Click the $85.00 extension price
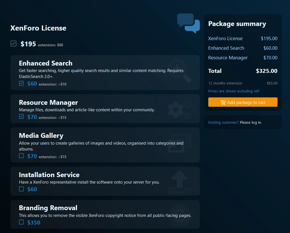This screenshot has height=233, width=290. (x=272, y=83)
